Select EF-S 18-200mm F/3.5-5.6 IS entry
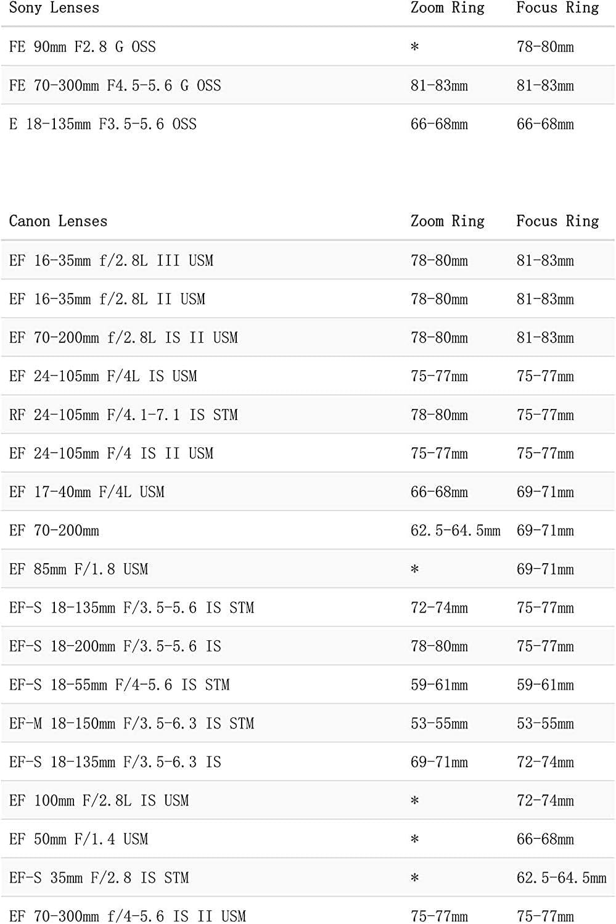The width and height of the screenshot is (616, 924). pos(115,646)
